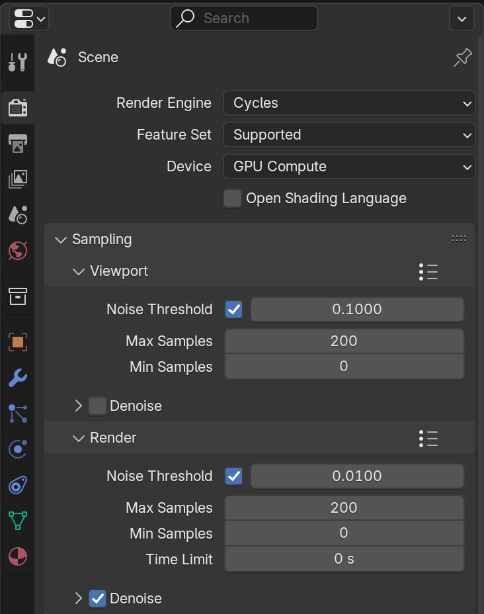Viewport: 484px width, 614px height.
Task: Open the options dropdown at top right
Action: (x=462, y=19)
